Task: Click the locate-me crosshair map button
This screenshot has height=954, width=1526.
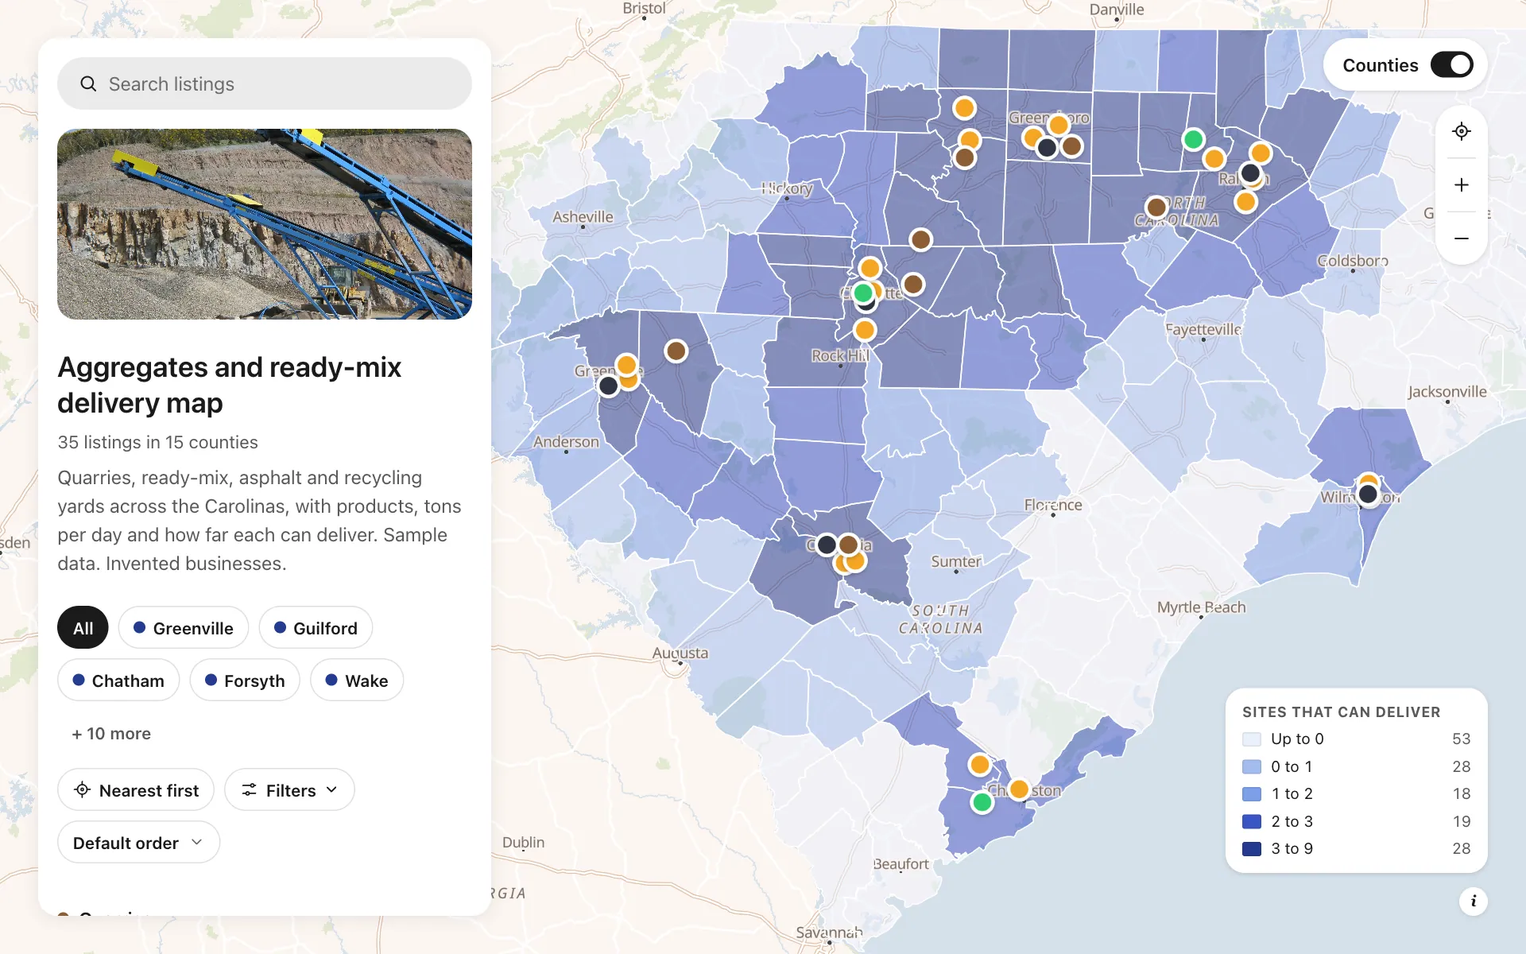Action: coord(1461,131)
